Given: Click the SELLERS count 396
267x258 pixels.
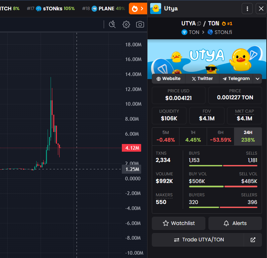Looking at the screenshot, I should pos(252,202).
